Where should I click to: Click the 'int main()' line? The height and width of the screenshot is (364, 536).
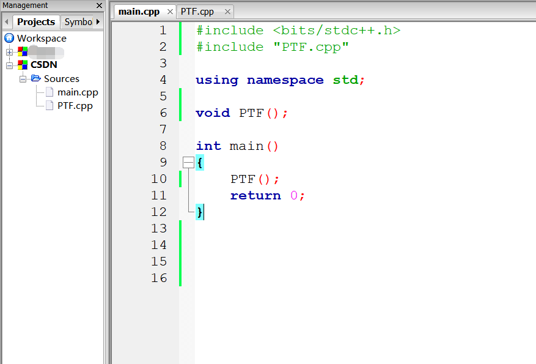click(237, 146)
